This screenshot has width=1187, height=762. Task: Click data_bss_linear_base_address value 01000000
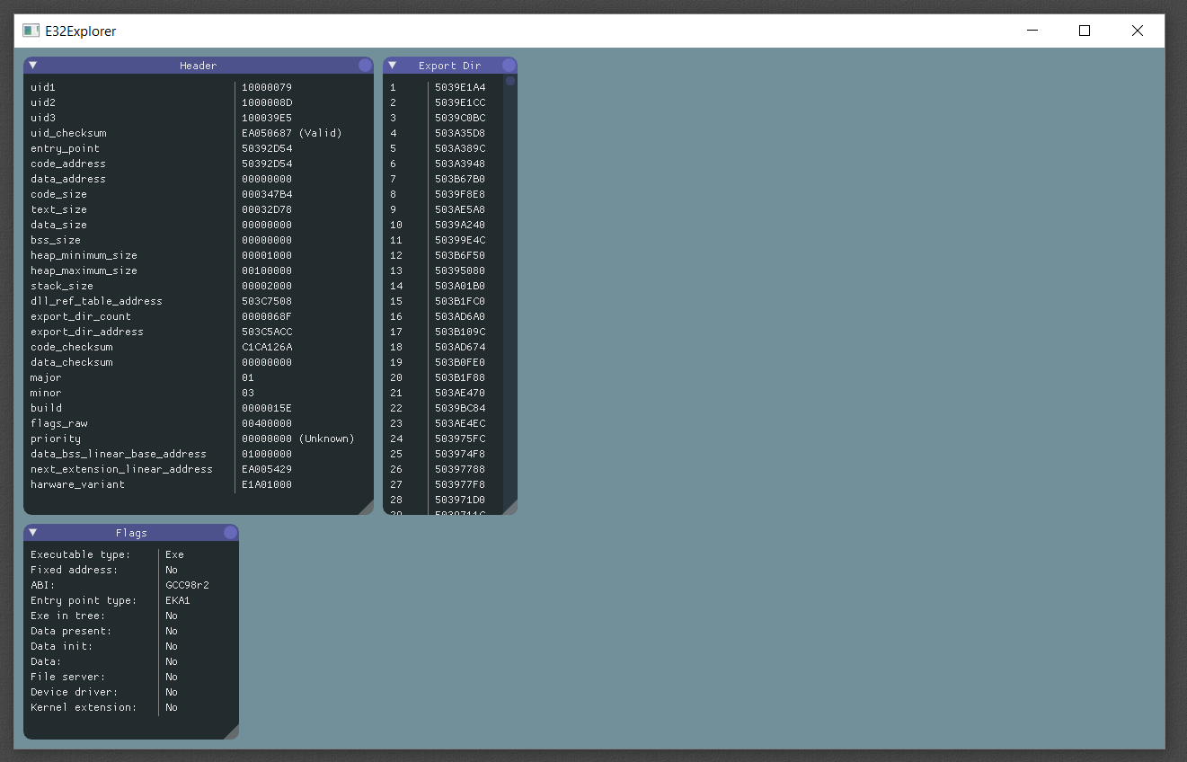point(267,454)
